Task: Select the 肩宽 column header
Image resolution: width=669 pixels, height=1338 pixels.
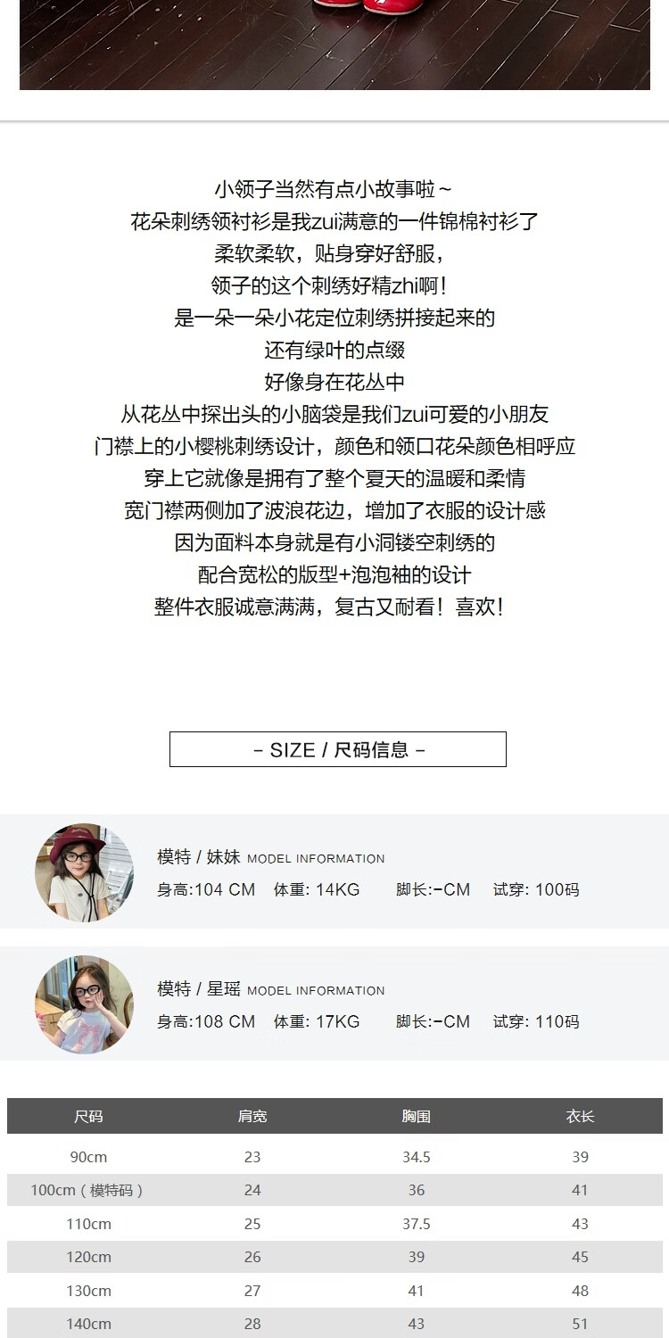Action: [x=252, y=1116]
